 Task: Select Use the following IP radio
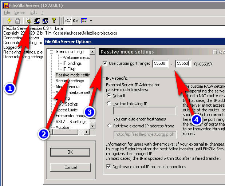(x=109, y=103)
